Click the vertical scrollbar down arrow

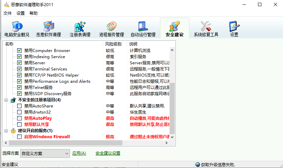point(172,137)
